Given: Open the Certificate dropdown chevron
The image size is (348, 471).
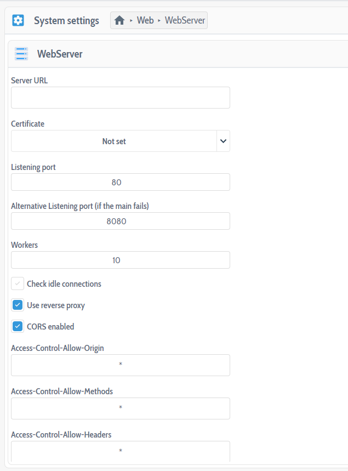Looking at the screenshot, I should click(x=223, y=141).
